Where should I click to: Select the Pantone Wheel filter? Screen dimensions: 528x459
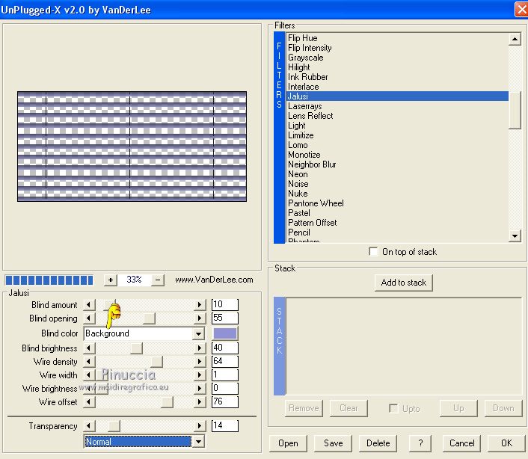tap(397, 203)
